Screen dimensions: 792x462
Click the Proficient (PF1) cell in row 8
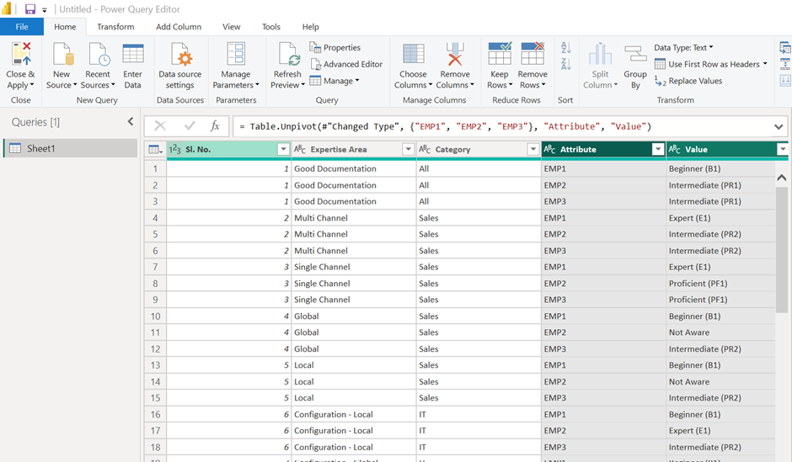coord(720,284)
